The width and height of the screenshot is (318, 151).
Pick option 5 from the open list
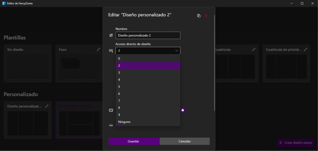pyautogui.click(x=148, y=87)
